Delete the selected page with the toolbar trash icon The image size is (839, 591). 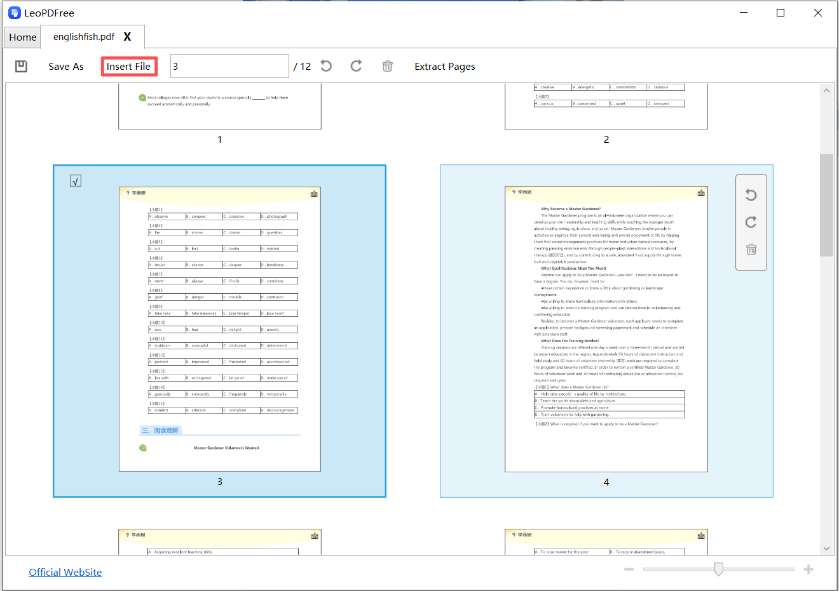tap(388, 65)
